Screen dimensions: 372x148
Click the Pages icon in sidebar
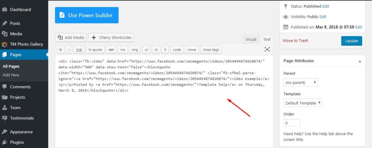point(4,55)
